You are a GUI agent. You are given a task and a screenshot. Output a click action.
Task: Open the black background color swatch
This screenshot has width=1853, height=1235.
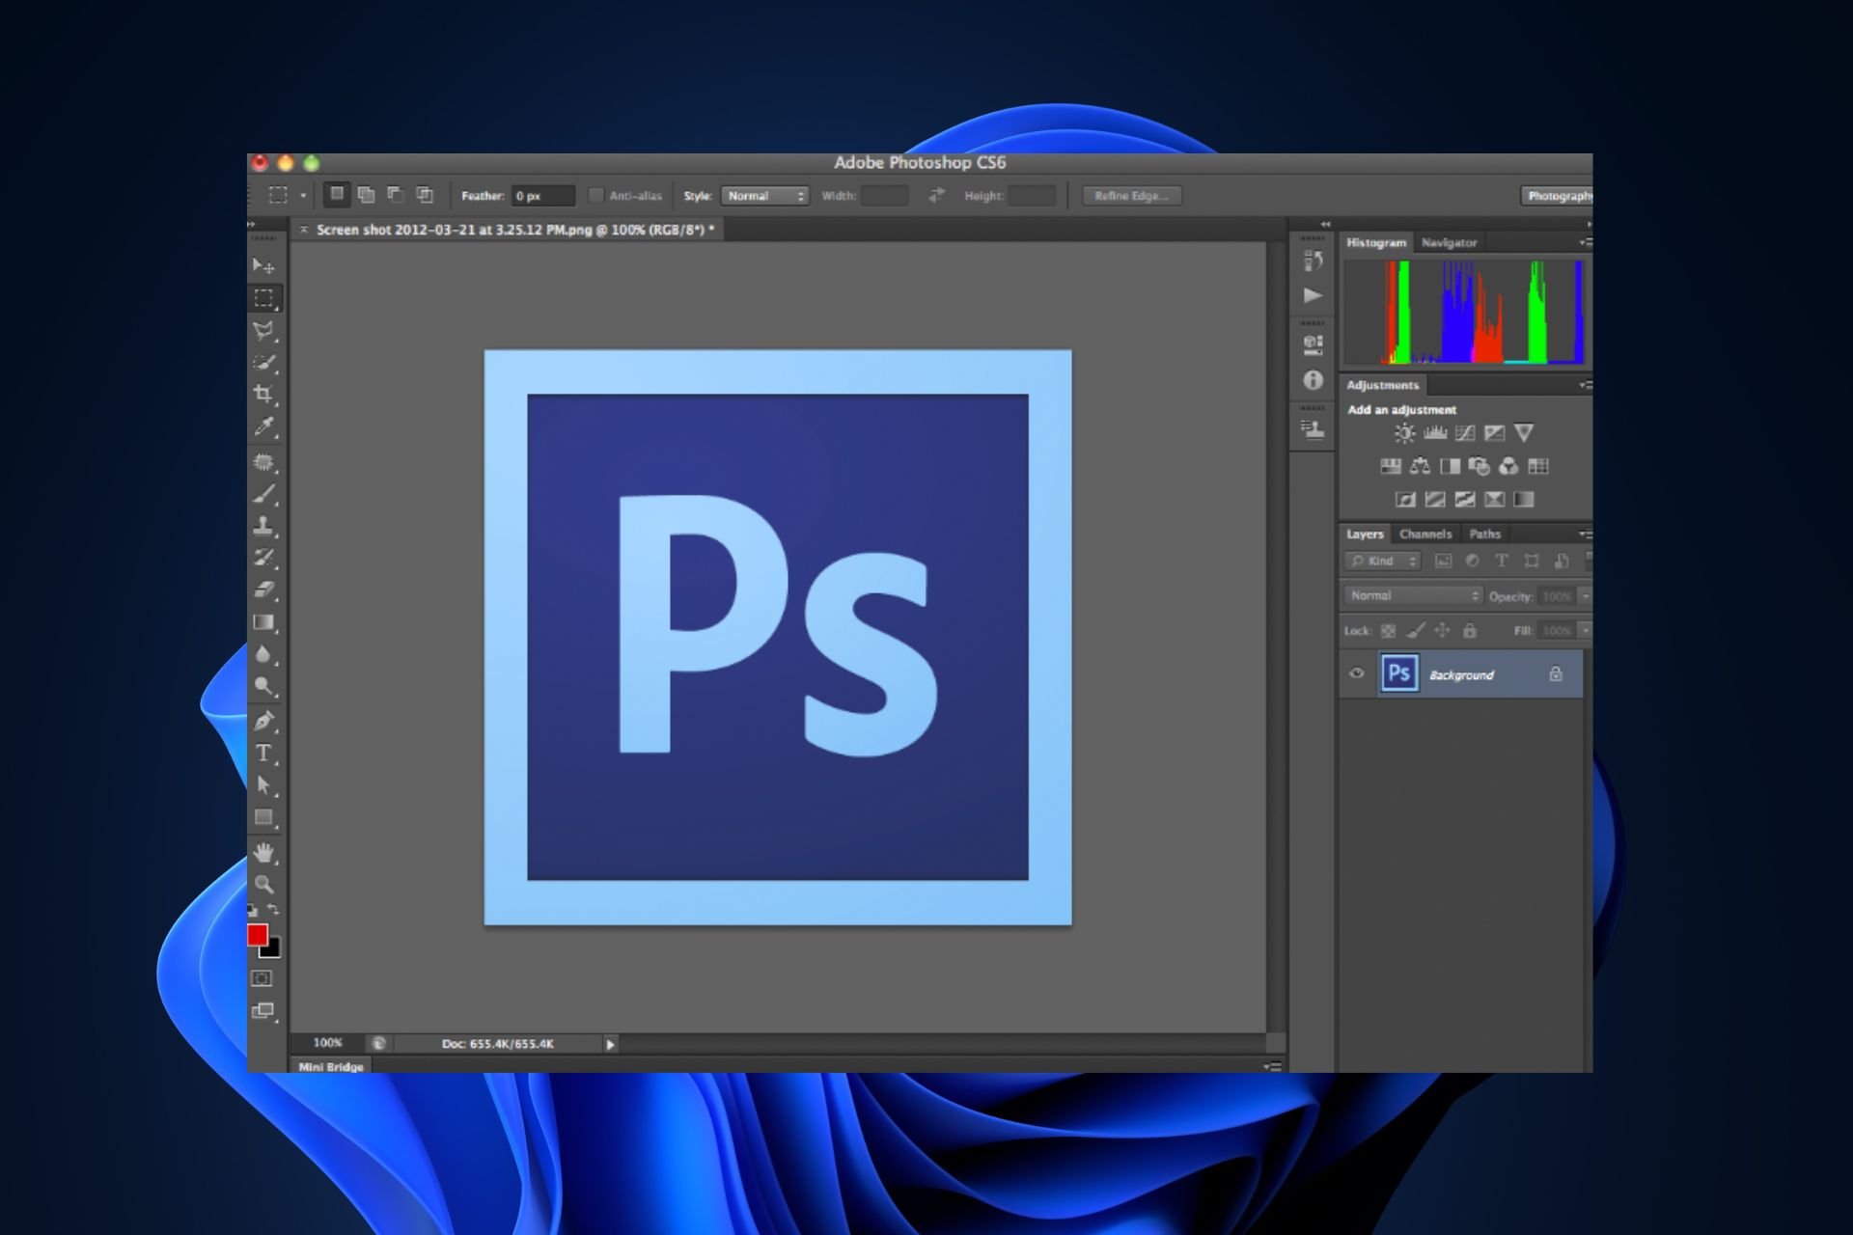coord(273,950)
